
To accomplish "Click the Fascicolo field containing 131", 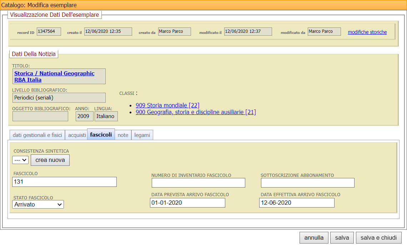I will click(64, 182).
